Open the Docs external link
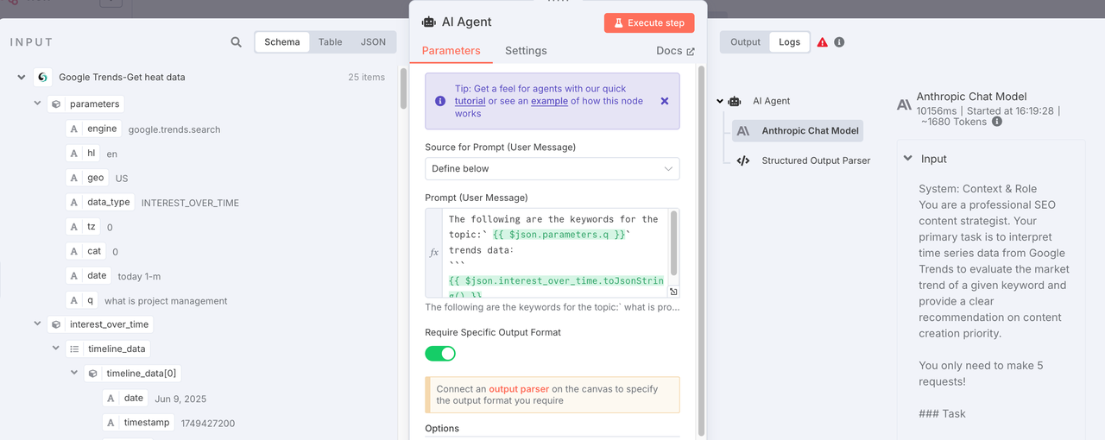1105x440 pixels. (x=675, y=51)
